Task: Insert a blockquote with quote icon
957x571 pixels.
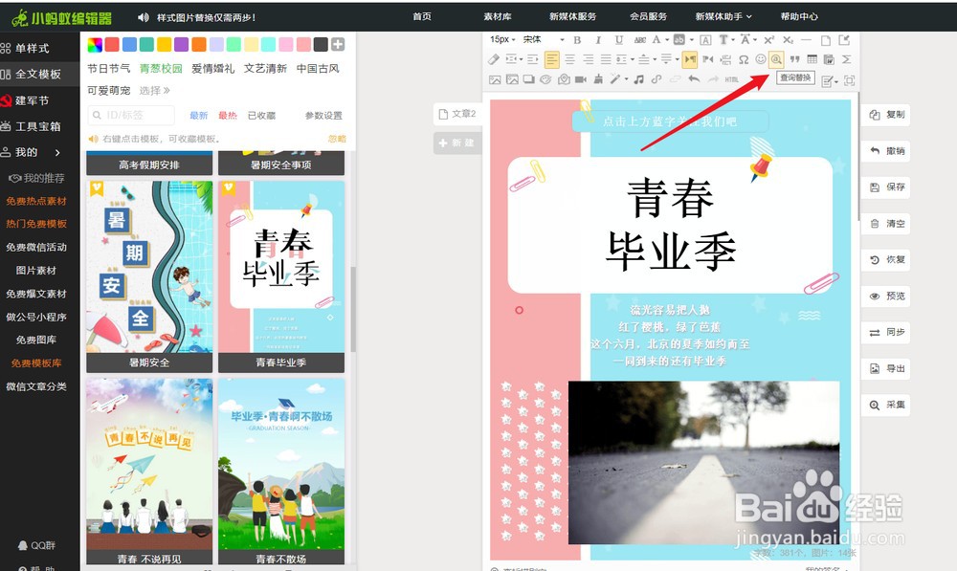Action: coord(794,59)
